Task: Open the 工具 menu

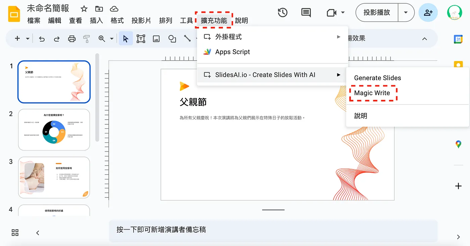Action: pyautogui.click(x=186, y=20)
